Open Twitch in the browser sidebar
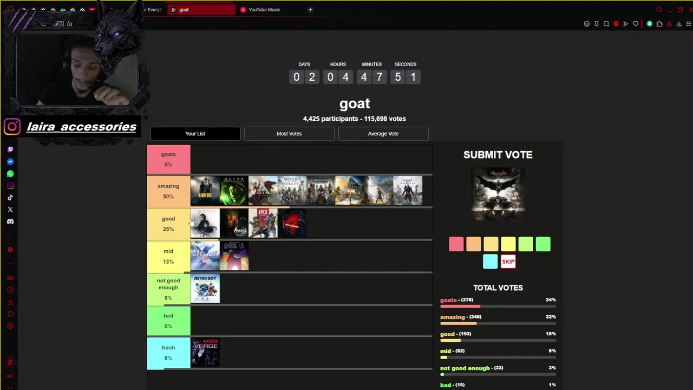The image size is (693, 390). click(10, 149)
